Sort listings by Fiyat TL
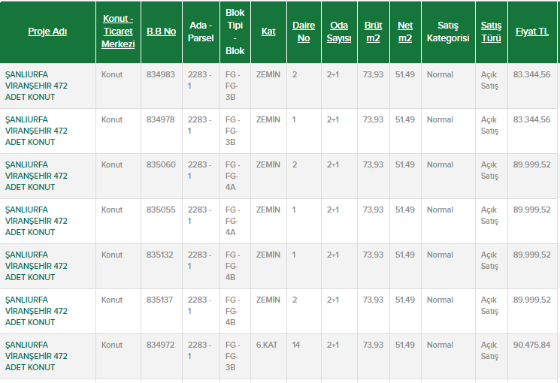Image resolution: width=560 pixels, height=383 pixels. 532,32
